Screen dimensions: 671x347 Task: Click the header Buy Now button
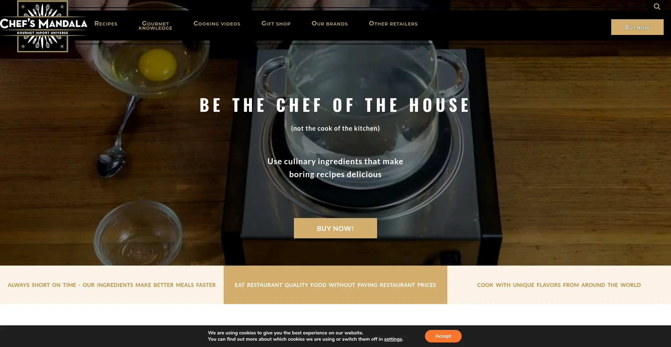[x=637, y=27]
